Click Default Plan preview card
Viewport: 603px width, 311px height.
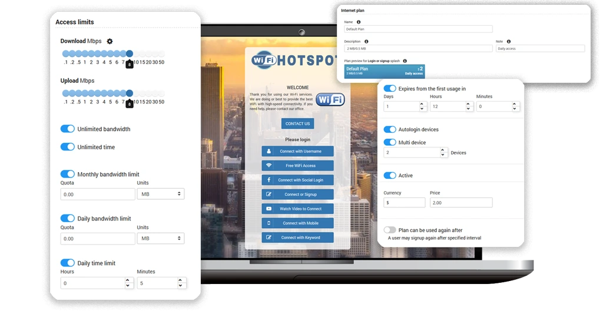click(385, 71)
